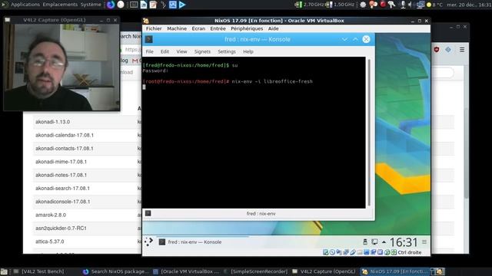Open VirtualBox Entrée menu
Screen dimensions: 492x276
(x=218, y=28)
